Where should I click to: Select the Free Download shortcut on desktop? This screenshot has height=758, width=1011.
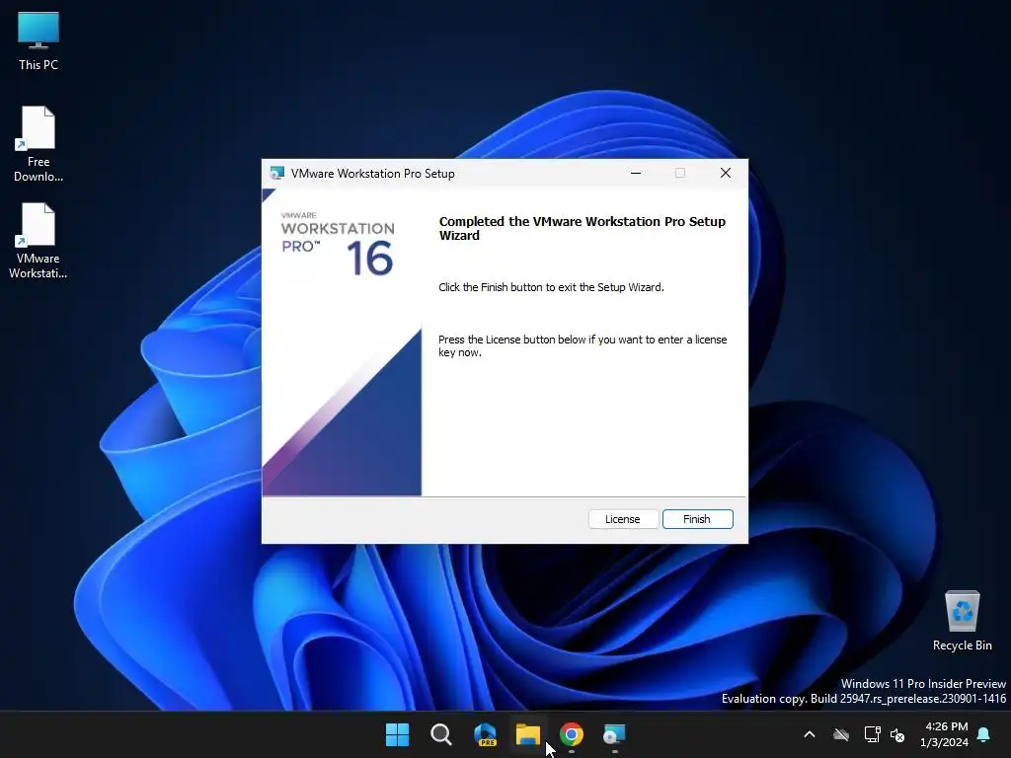coord(39,144)
